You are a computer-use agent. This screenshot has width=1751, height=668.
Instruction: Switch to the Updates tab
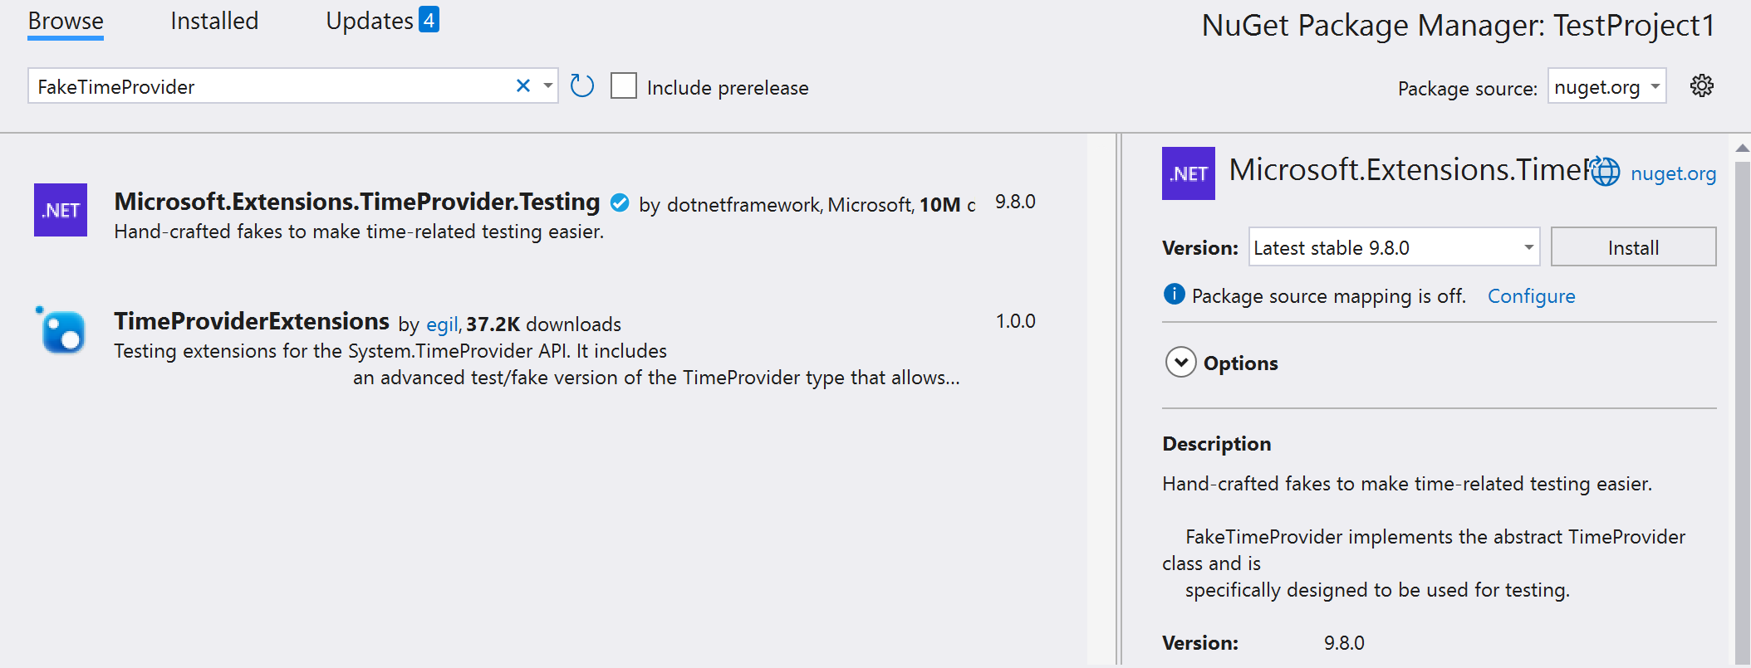point(370,21)
